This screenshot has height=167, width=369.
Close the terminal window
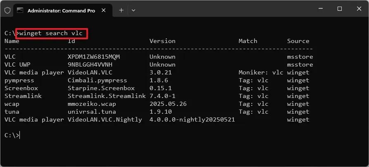click(359, 9)
